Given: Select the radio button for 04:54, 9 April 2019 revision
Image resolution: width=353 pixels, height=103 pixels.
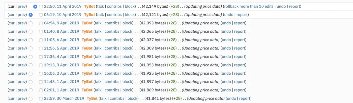Looking at the screenshot, I should [x=31, y=23].
